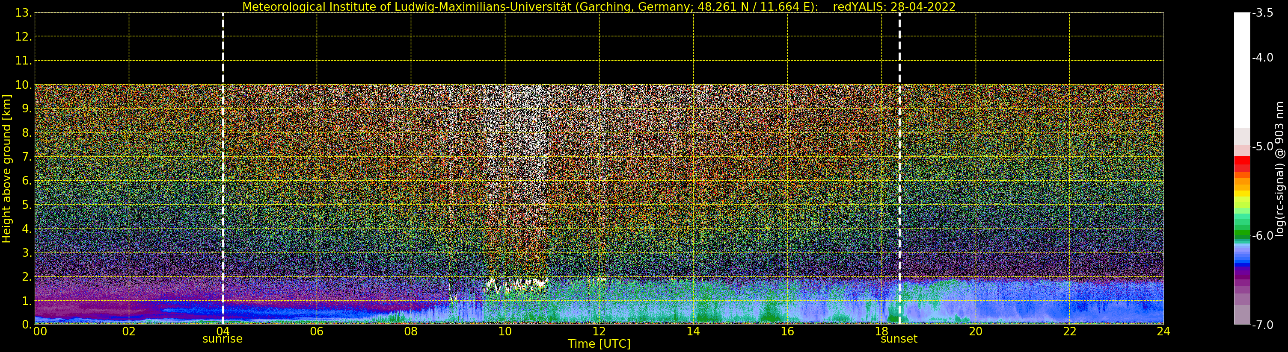Pick the yellow band of the colorbar
Image resolution: width=1288 pixels, height=352 pixels.
(x=1242, y=193)
